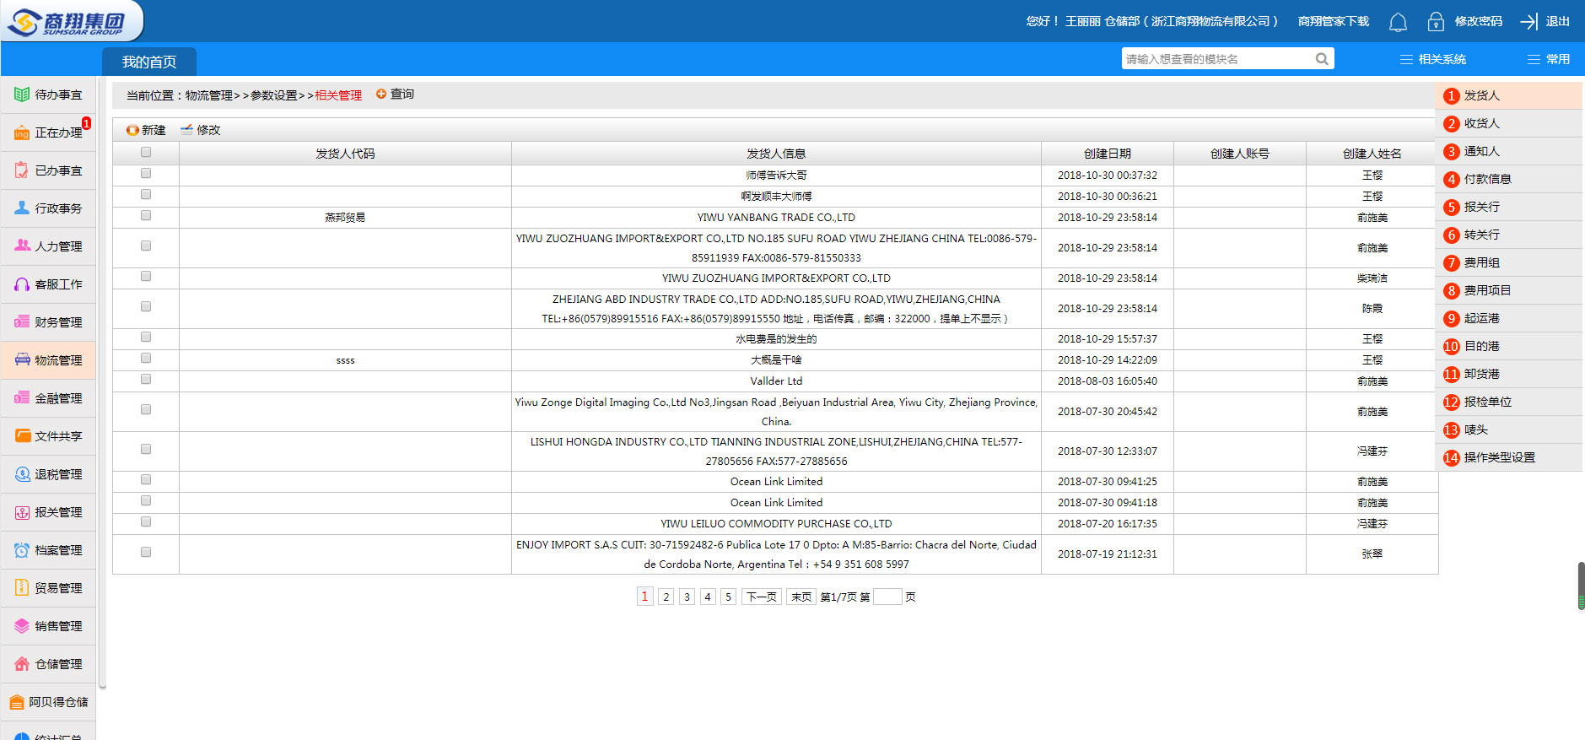Click the 行政事务 person icon
Screen dimensions: 1585x740
point(22,208)
